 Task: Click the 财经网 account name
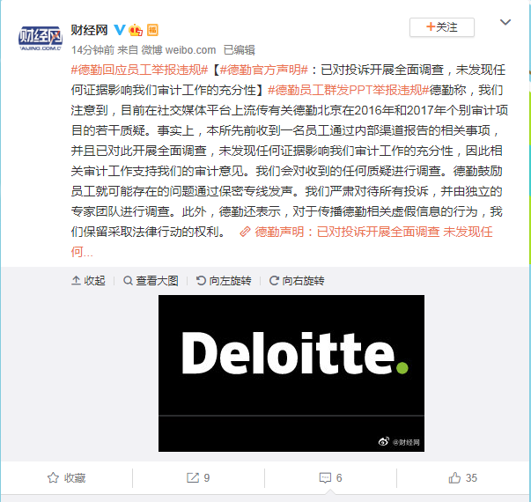pyautogui.click(x=90, y=30)
